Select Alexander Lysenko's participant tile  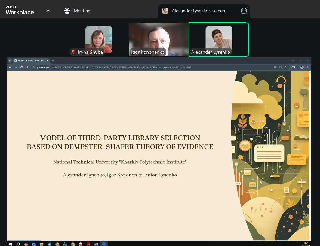(219, 39)
